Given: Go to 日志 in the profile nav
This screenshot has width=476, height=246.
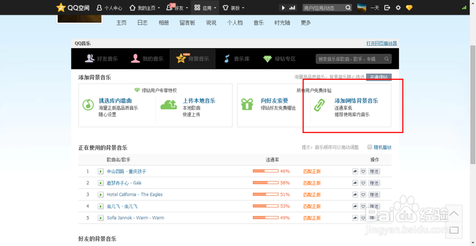Looking at the screenshot, I should pyautogui.click(x=142, y=23).
